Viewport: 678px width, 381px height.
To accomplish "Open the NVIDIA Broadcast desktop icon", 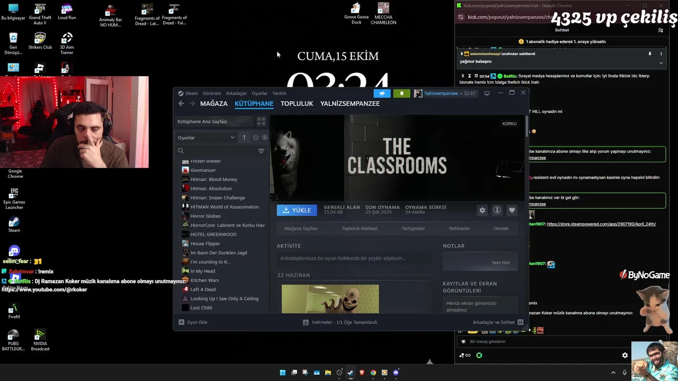I will point(40,340).
